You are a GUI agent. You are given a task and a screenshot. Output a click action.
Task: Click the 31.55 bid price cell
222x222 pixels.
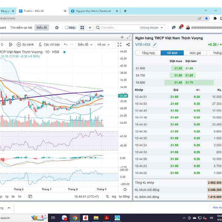178,68
